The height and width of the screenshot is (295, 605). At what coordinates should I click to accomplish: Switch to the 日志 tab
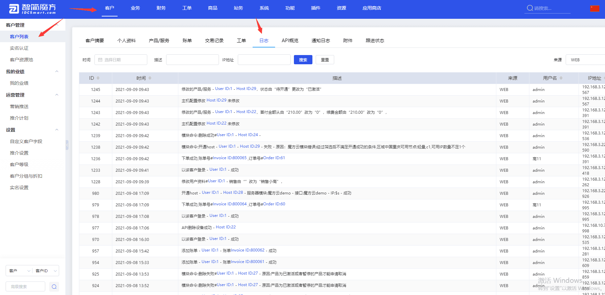(264, 41)
